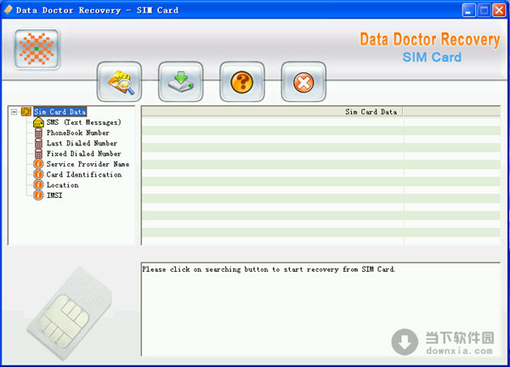Screen dimensions: 510x367
Task: Click the status message text box
Action: [x=320, y=309]
